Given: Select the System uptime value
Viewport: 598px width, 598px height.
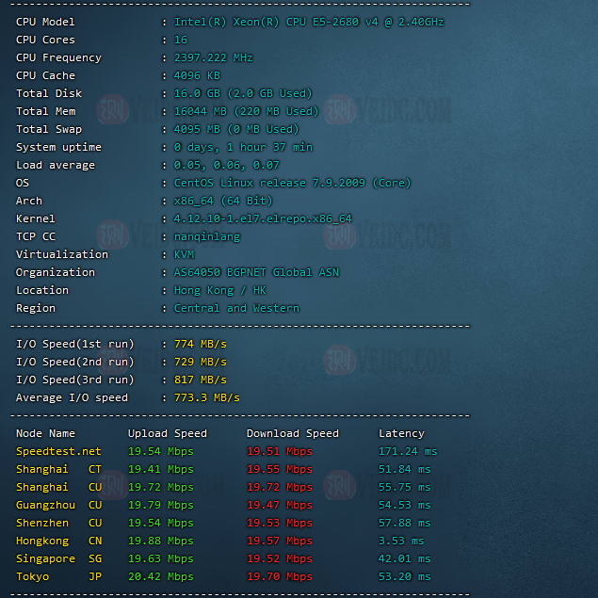Looking at the screenshot, I should [x=243, y=147].
